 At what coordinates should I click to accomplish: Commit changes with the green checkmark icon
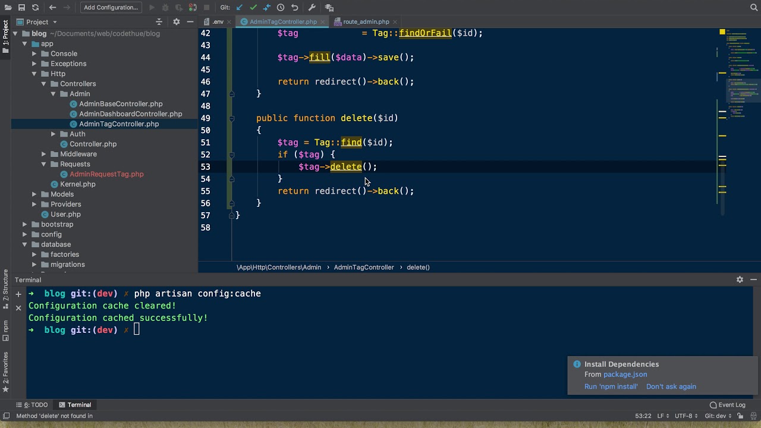[x=253, y=8]
